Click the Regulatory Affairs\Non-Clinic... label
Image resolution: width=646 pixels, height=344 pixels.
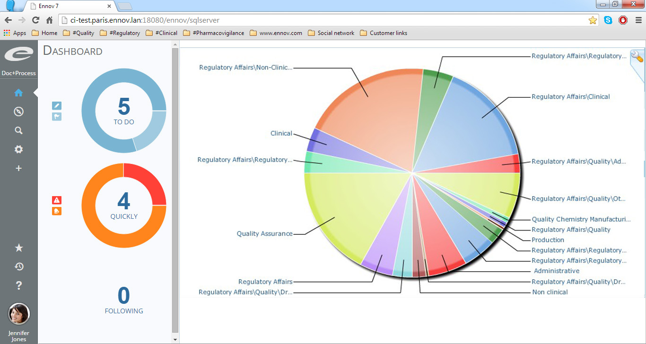click(x=246, y=68)
